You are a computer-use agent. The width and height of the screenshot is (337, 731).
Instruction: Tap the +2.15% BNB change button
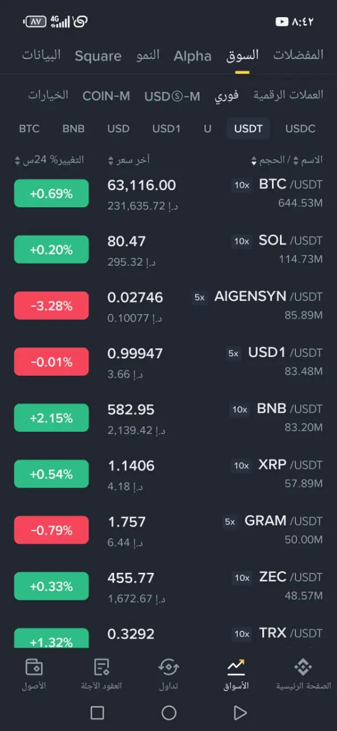click(x=51, y=418)
